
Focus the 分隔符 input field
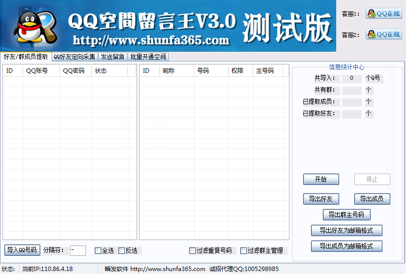78,251
